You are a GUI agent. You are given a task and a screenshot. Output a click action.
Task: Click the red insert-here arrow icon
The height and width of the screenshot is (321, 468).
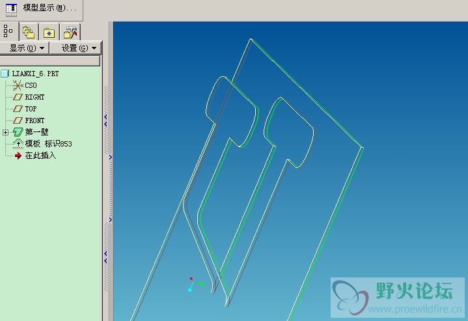tap(18, 156)
